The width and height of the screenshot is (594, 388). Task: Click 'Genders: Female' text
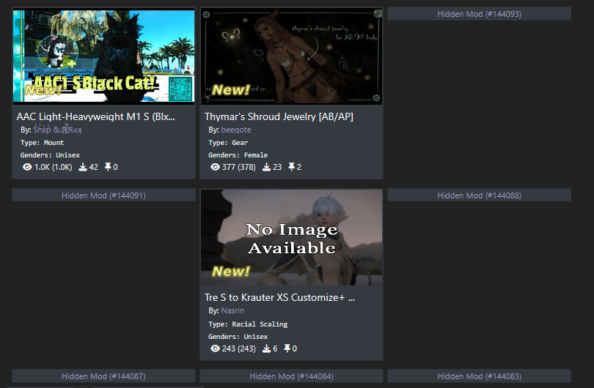pyautogui.click(x=238, y=155)
